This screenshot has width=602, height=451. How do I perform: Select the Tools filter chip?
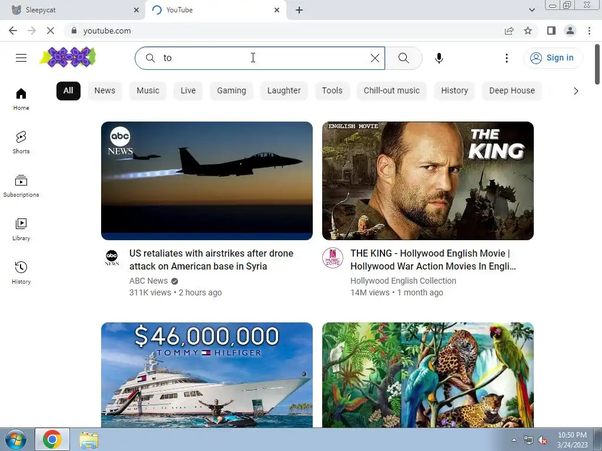pyautogui.click(x=332, y=91)
